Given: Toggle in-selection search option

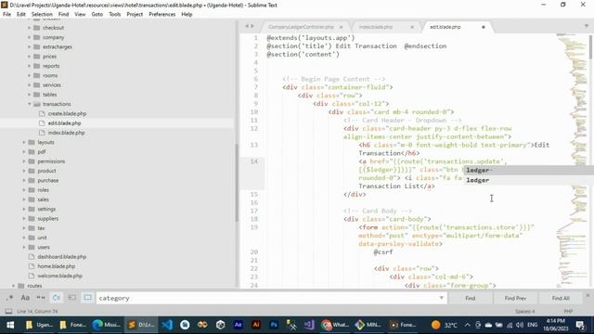Looking at the screenshot, I should (72, 298).
